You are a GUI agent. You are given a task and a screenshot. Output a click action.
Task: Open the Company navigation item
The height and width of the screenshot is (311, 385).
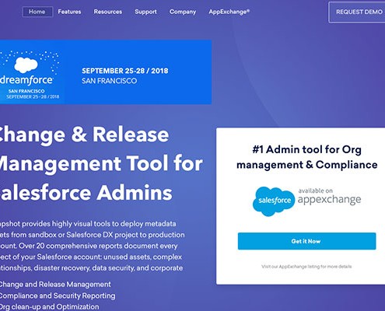183,12
